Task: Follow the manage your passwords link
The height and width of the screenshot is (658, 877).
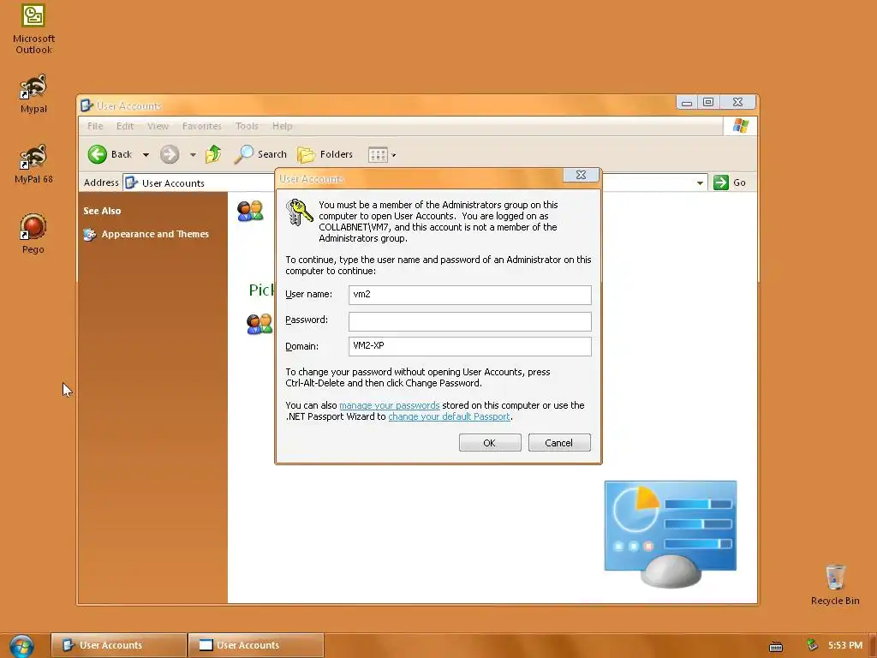Action: click(390, 405)
